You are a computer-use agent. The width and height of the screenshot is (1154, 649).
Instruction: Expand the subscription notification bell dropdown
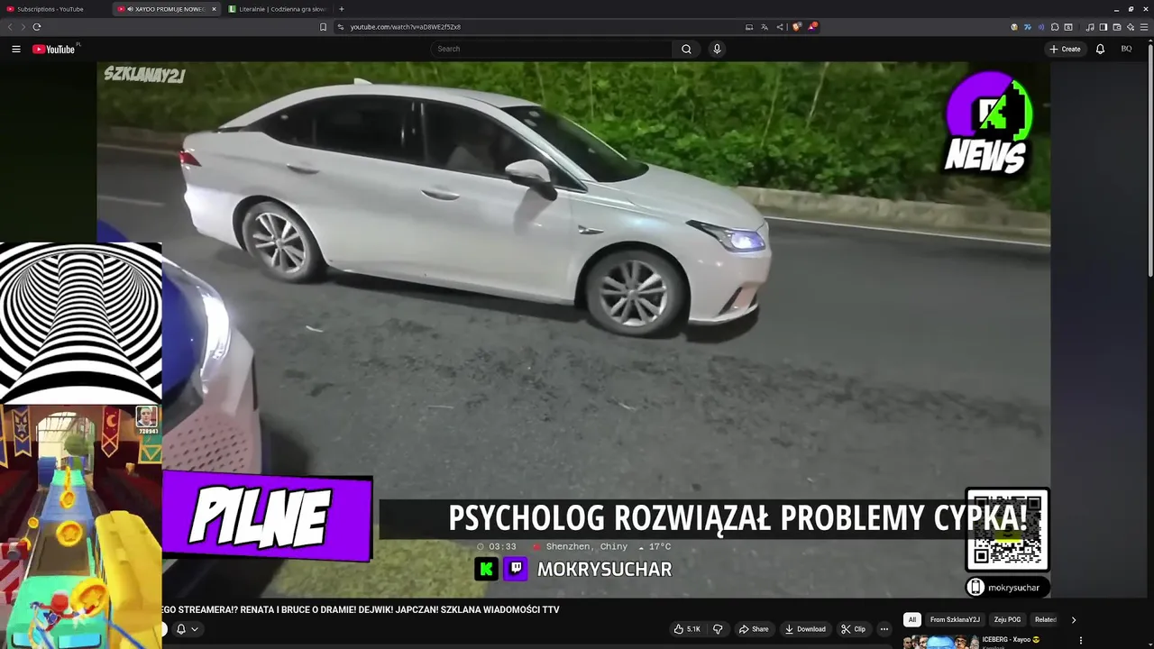click(x=187, y=629)
